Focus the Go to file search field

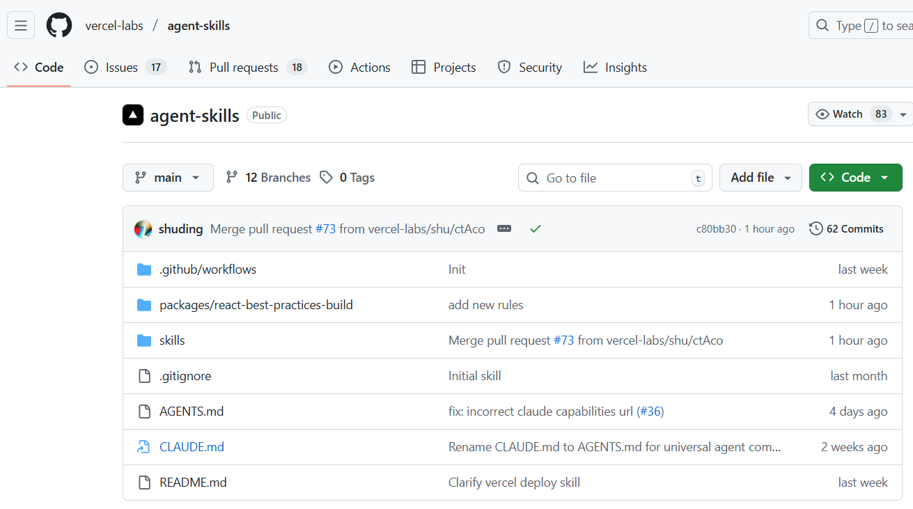tap(615, 178)
